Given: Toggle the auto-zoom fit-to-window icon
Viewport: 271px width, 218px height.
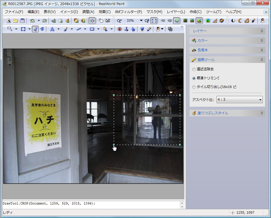Looking at the screenshot, I should coord(154,21).
